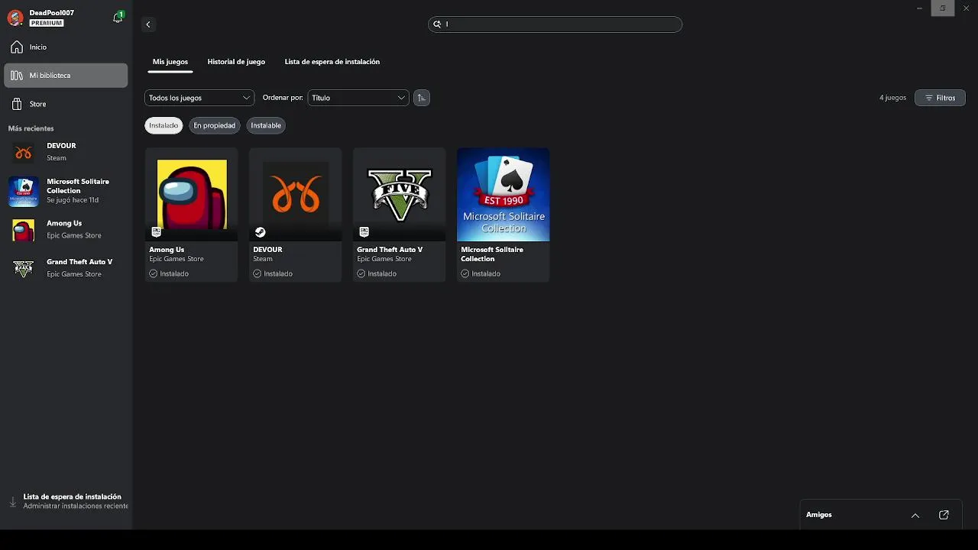Click the Inicio home icon

tap(17, 47)
